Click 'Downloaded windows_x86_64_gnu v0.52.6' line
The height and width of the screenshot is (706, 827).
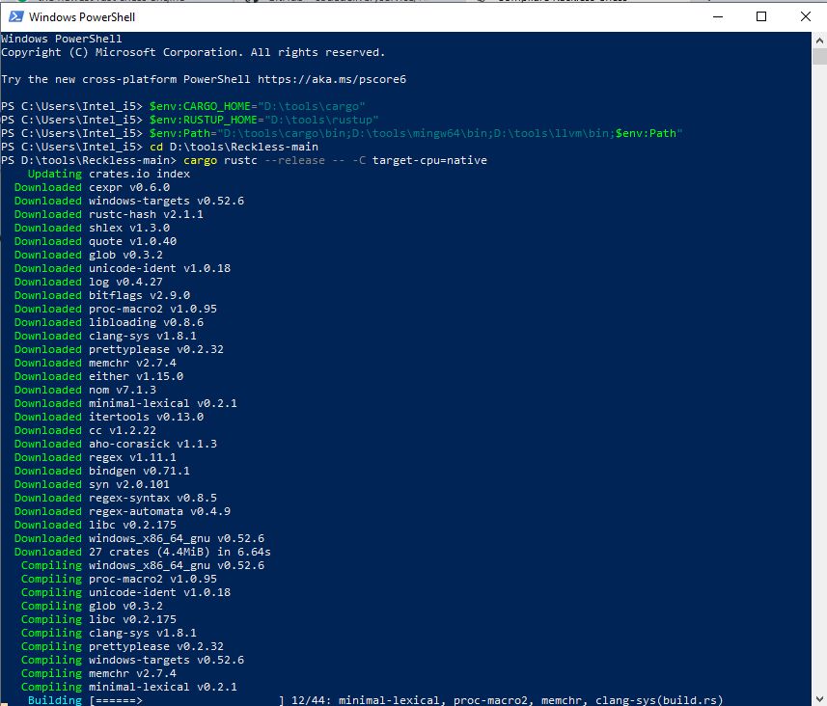point(139,538)
